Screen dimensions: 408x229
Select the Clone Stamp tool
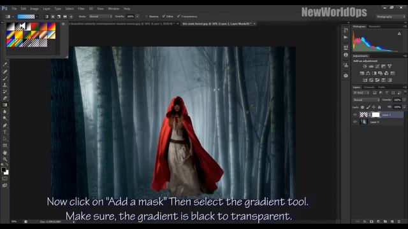tap(4, 85)
